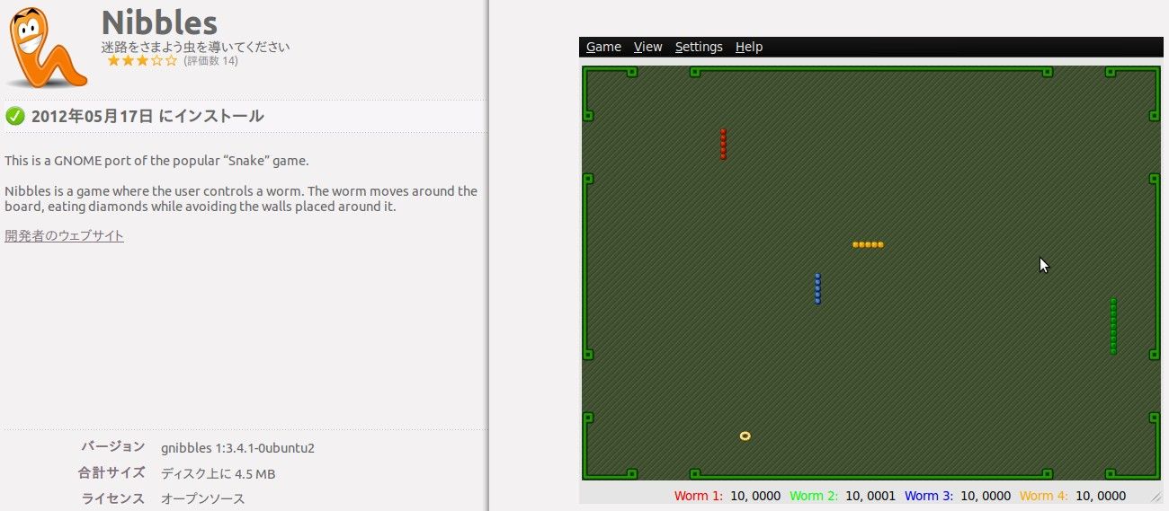
Task: Click the status bar resize grip
Action: [x=1156, y=496]
